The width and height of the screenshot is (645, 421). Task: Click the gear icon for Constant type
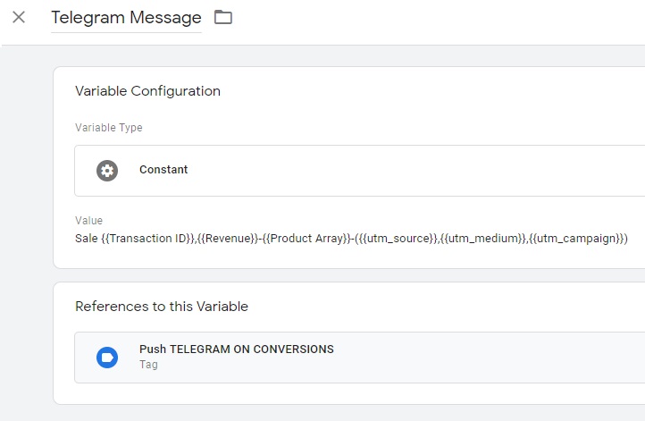point(107,170)
